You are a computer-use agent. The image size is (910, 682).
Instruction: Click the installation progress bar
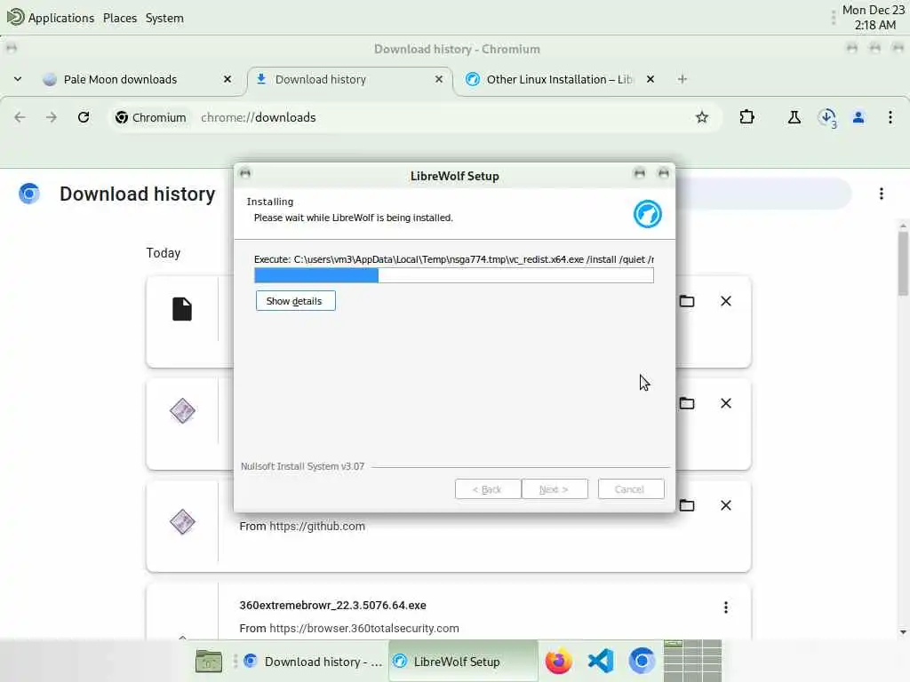click(454, 275)
